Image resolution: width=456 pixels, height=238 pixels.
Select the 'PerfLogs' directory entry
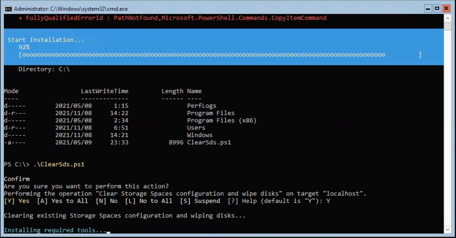click(201, 106)
